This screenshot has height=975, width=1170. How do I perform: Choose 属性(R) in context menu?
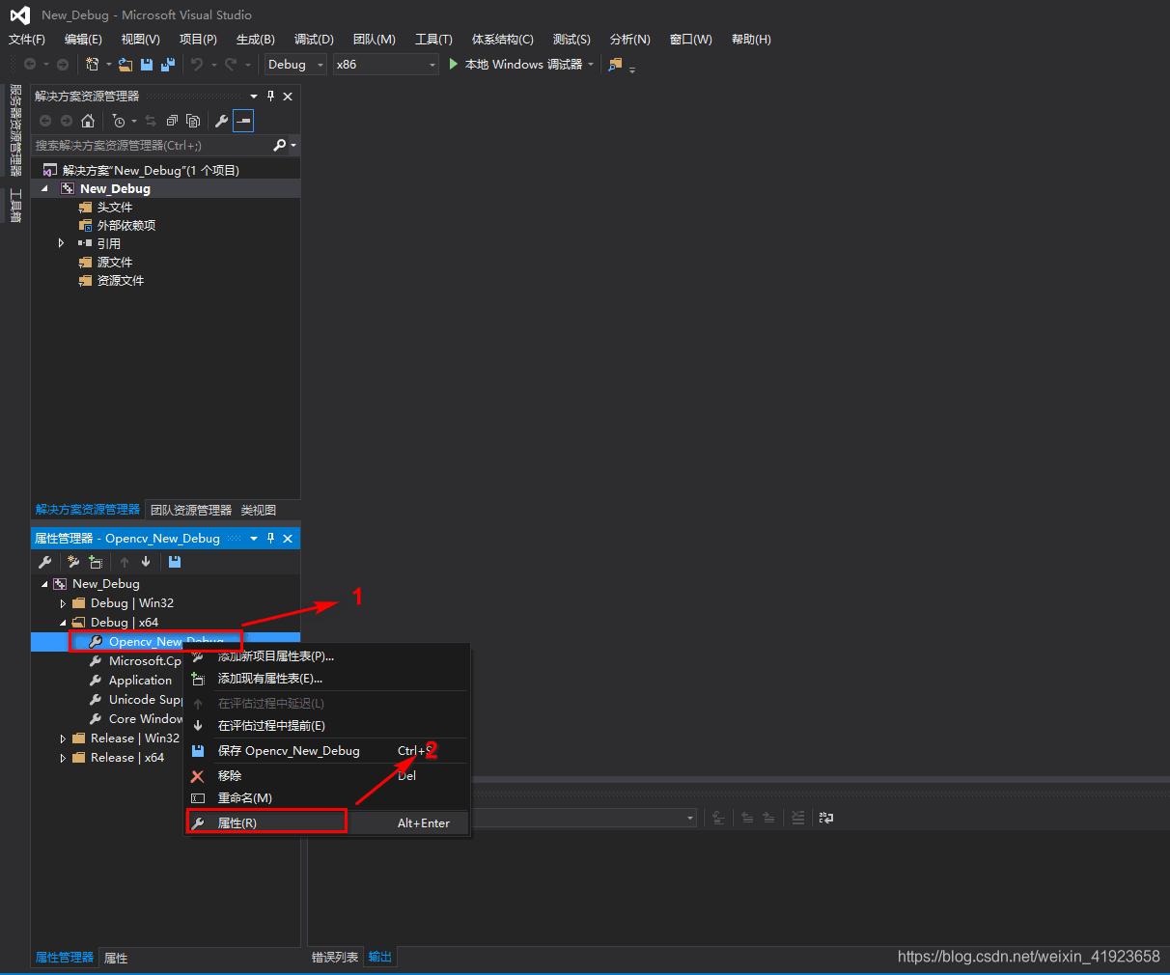point(327,823)
